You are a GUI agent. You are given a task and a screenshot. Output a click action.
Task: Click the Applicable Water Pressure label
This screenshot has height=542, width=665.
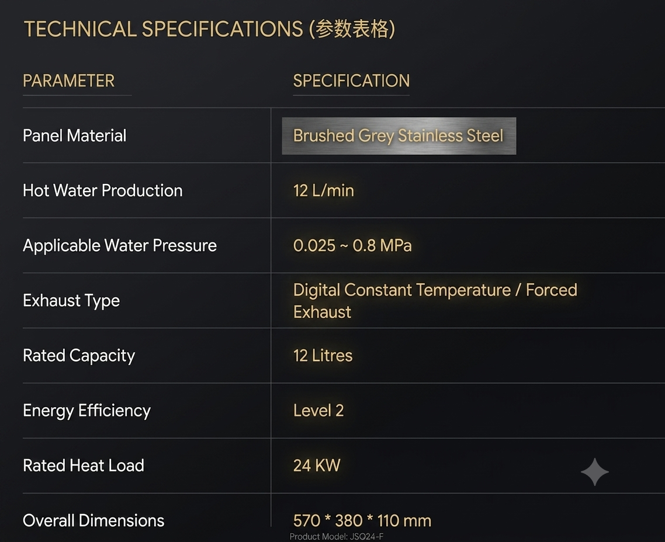pyautogui.click(x=120, y=246)
